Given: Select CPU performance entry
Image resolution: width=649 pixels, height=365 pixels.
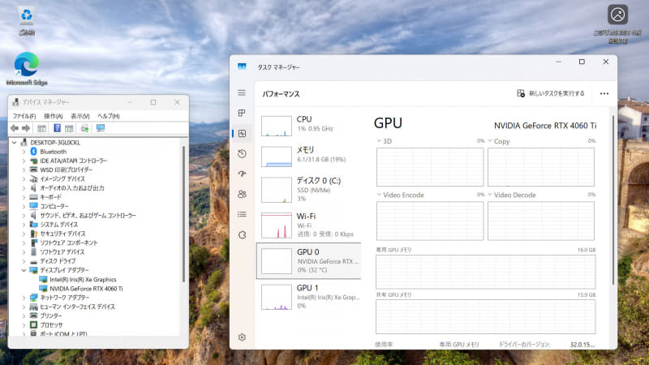Looking at the screenshot, I should [x=309, y=126].
